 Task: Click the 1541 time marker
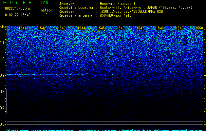tap(22, 28)
